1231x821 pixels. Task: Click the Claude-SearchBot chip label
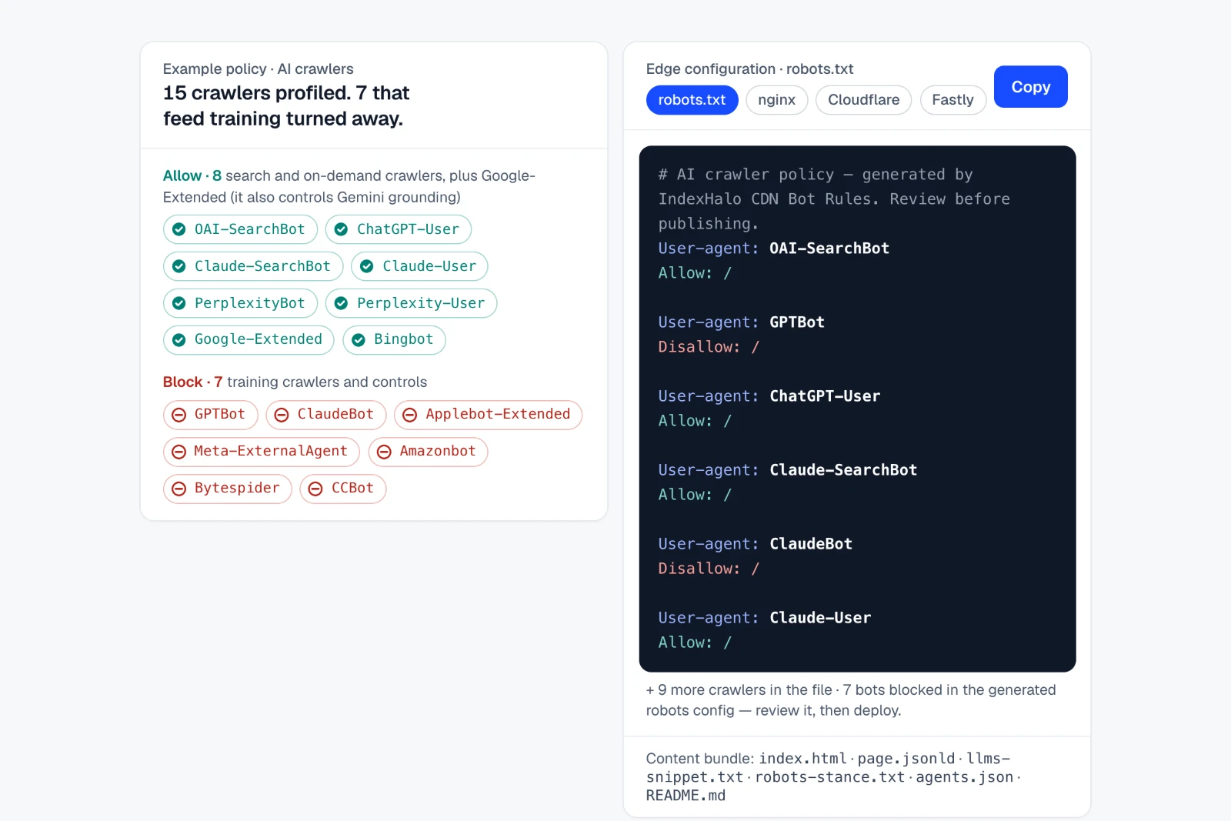point(262,266)
